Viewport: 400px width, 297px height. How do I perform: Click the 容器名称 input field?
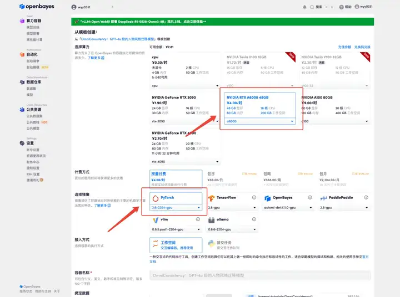tap(260, 275)
